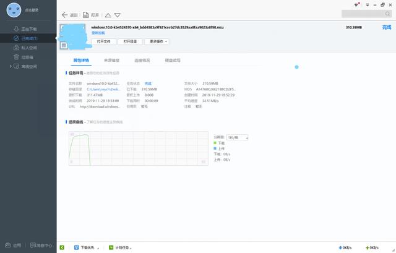Open the storage path C:\Users link
This screenshot has width=396, height=253.
[103, 89]
